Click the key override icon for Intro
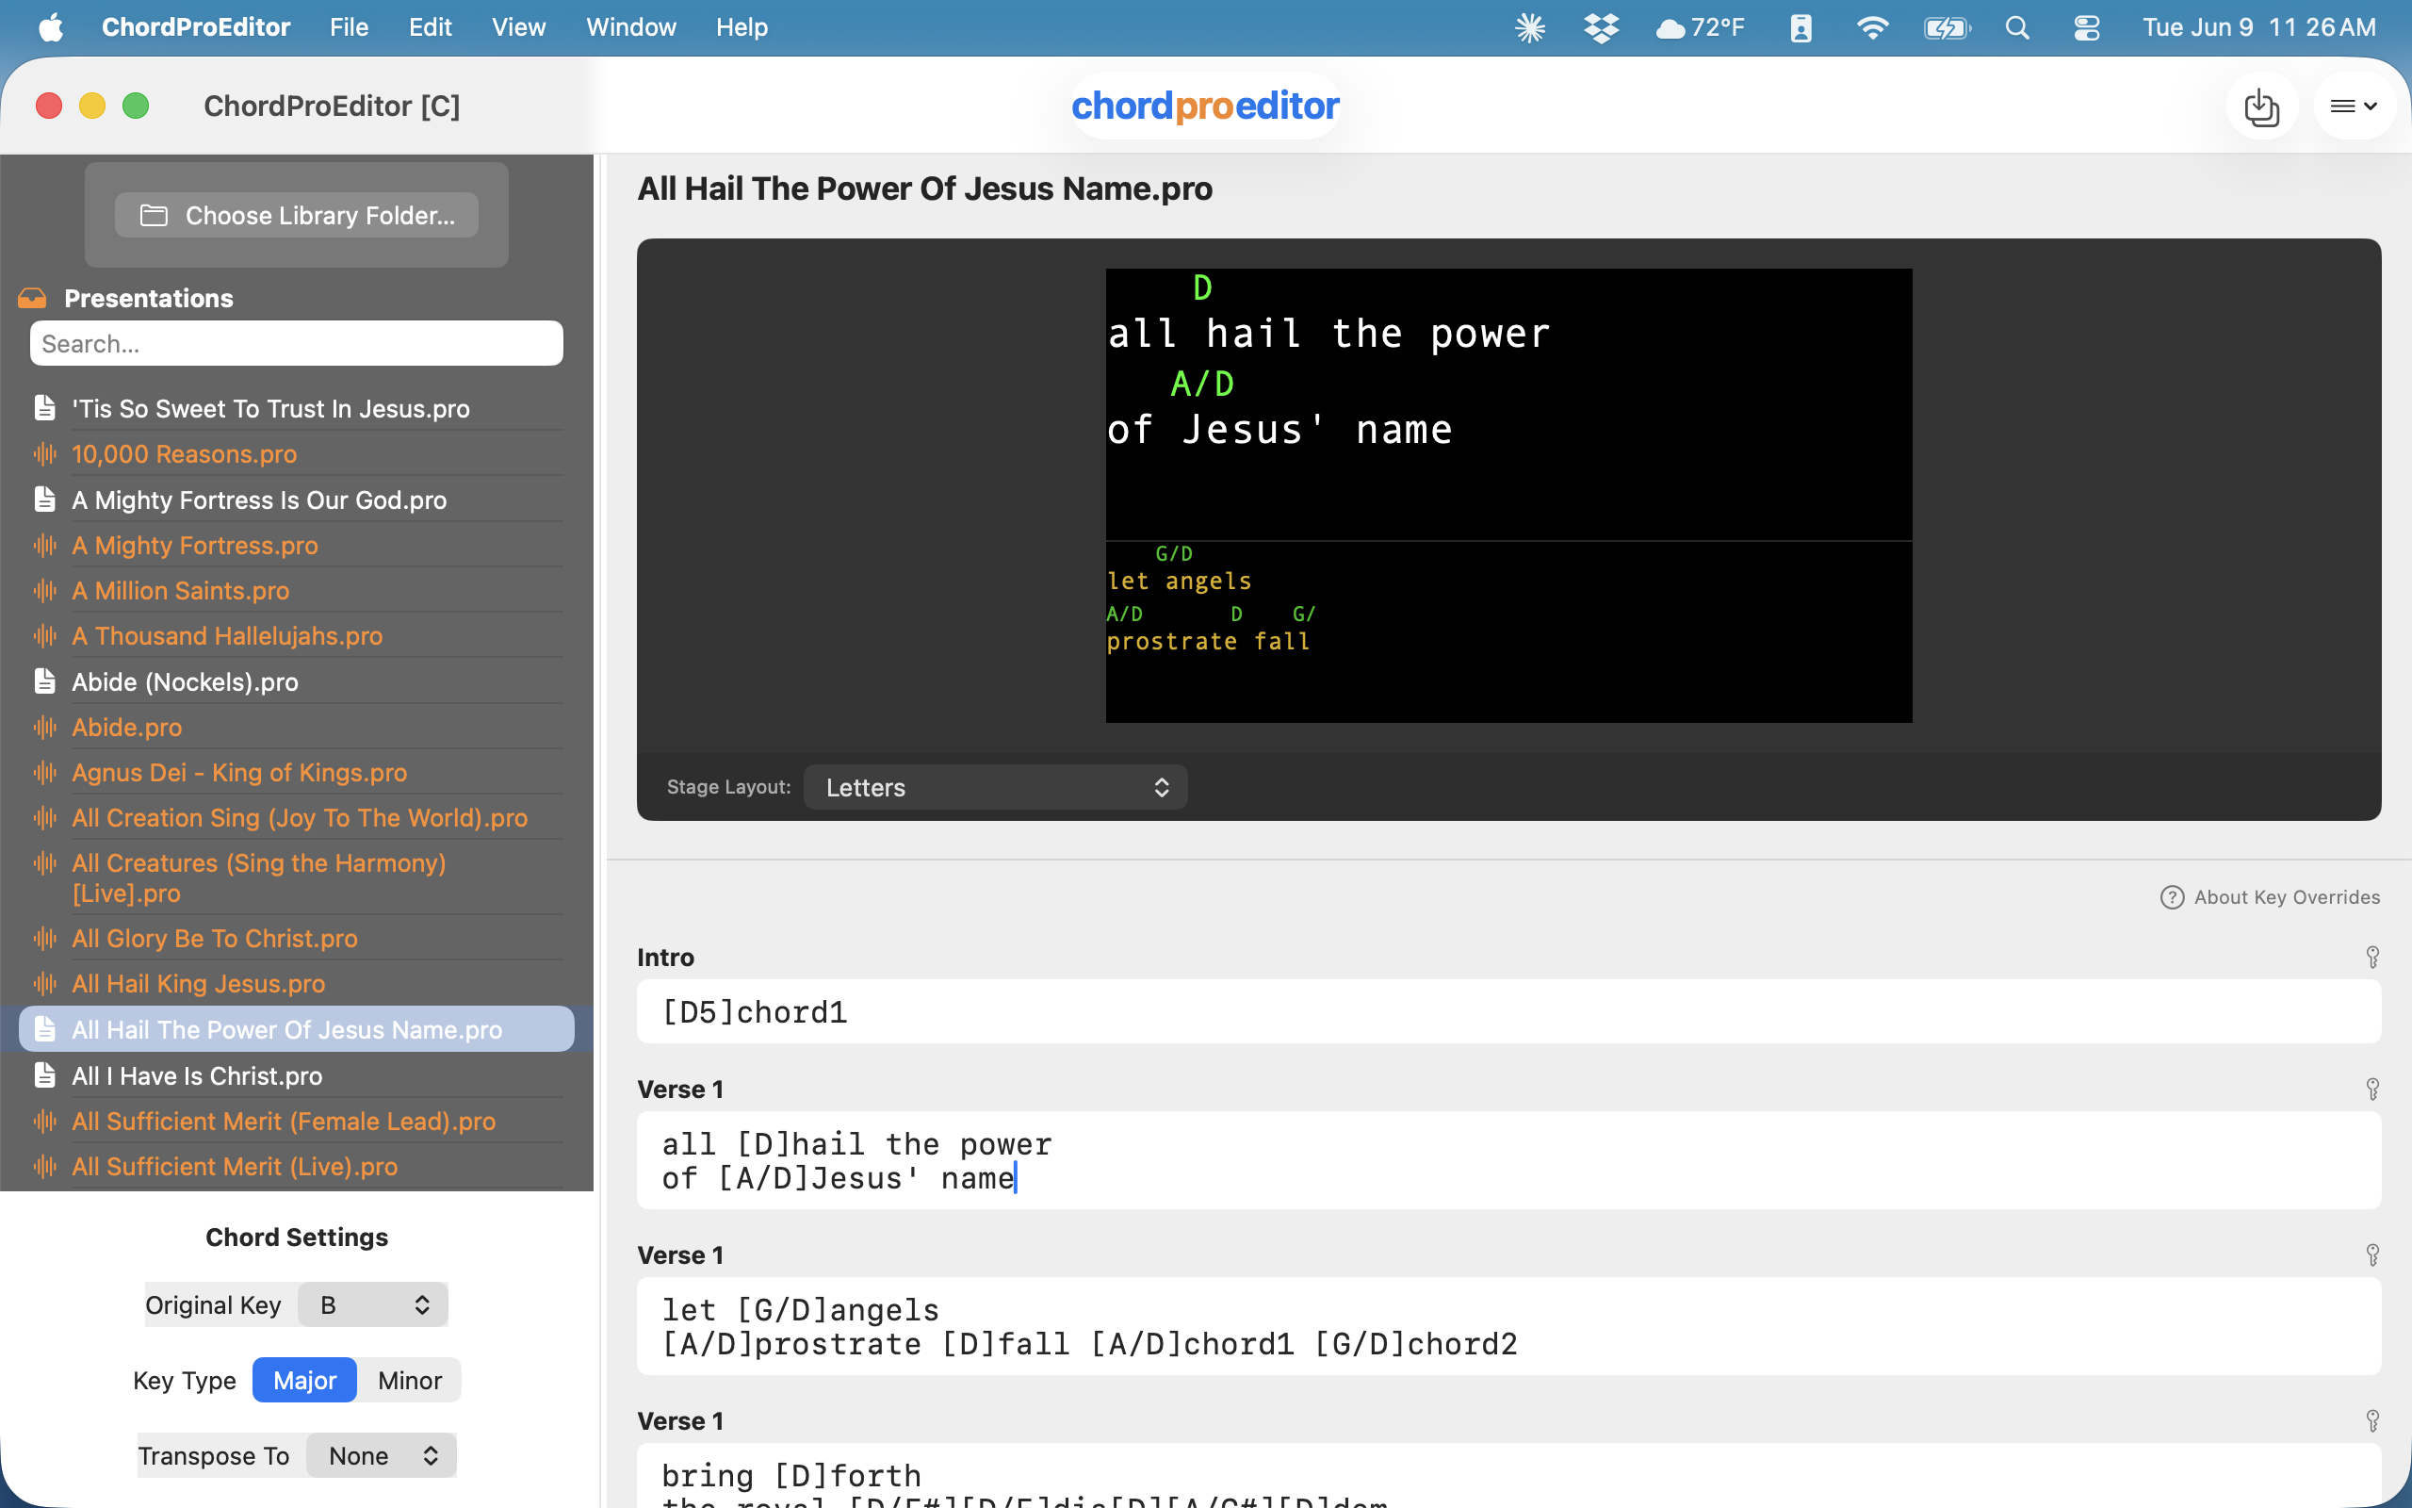The image size is (2412, 1508). (2373, 958)
